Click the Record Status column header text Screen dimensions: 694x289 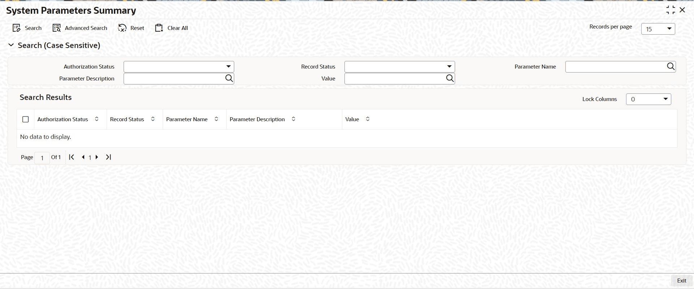pos(127,119)
